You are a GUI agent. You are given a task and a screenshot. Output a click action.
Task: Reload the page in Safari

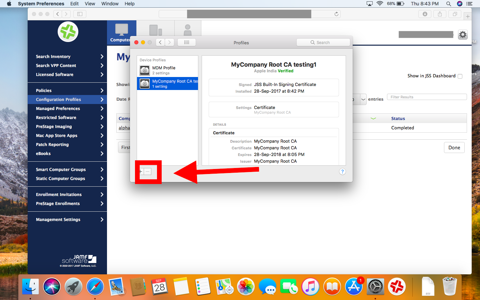(x=336, y=14)
